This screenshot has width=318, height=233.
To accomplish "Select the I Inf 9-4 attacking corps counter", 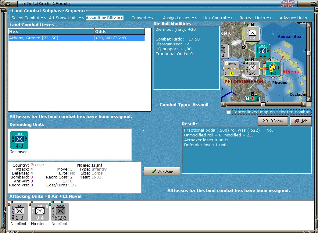I will pos(40,212).
